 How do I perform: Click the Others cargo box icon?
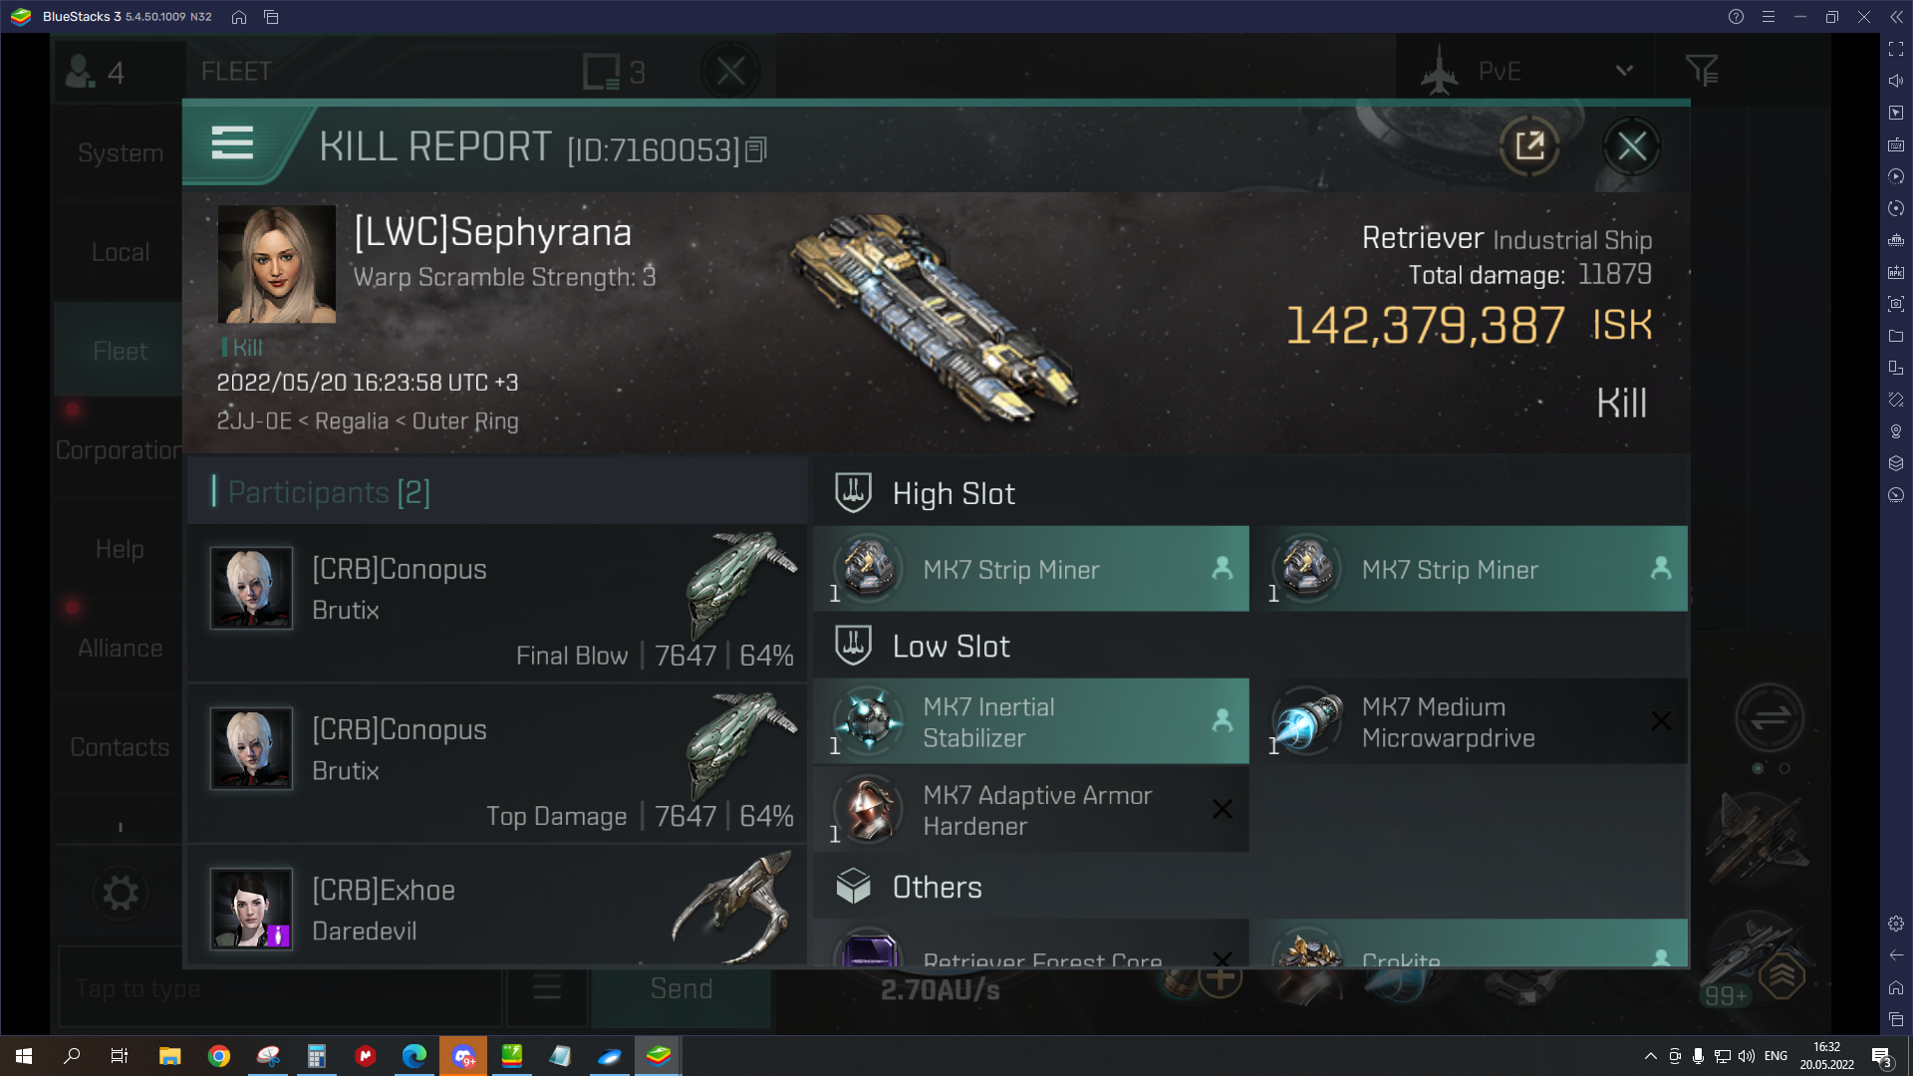853,886
